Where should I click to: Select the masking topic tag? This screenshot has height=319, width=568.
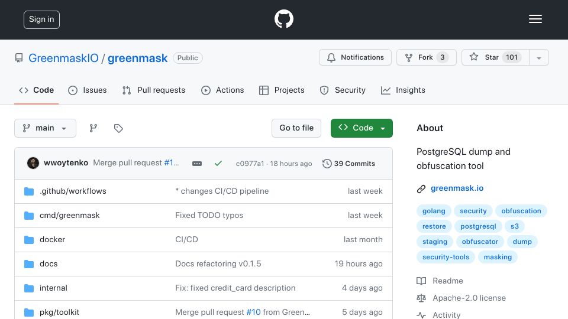(498, 257)
